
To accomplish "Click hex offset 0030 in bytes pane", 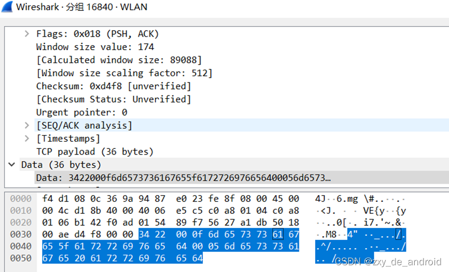I will pos(21,234).
